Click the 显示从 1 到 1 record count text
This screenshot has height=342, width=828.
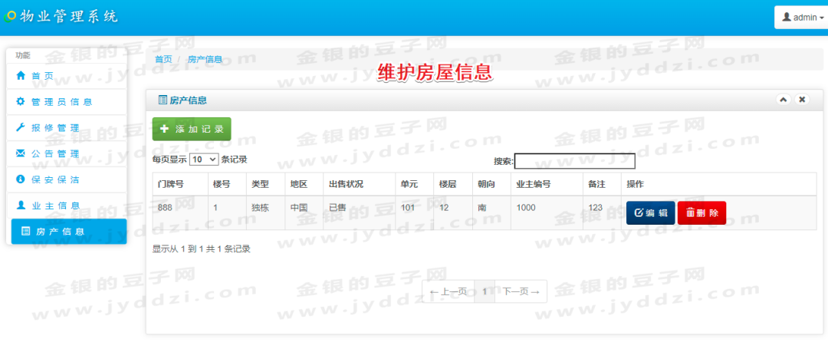coord(201,249)
